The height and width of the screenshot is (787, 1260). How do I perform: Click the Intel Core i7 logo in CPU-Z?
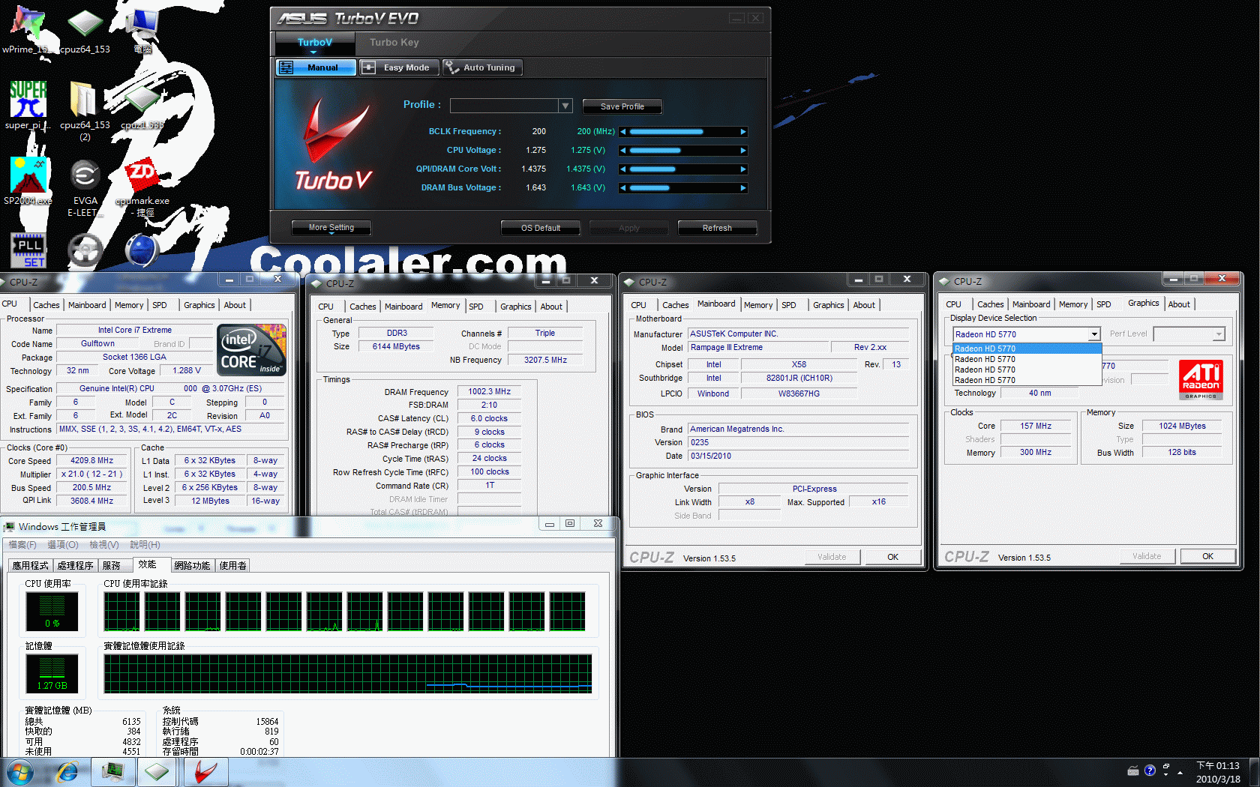pyautogui.click(x=251, y=350)
